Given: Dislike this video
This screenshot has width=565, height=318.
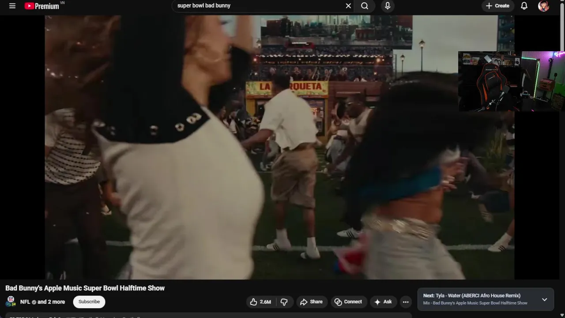Looking at the screenshot, I should pos(284,302).
